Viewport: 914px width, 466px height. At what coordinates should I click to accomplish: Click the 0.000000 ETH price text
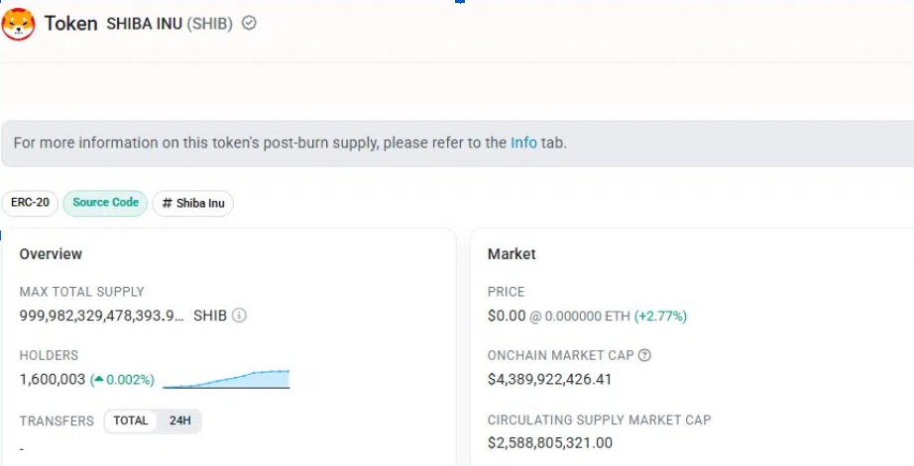click(x=588, y=317)
